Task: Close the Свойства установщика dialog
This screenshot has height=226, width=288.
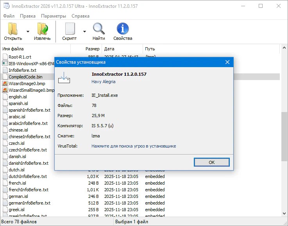Action: (227, 62)
